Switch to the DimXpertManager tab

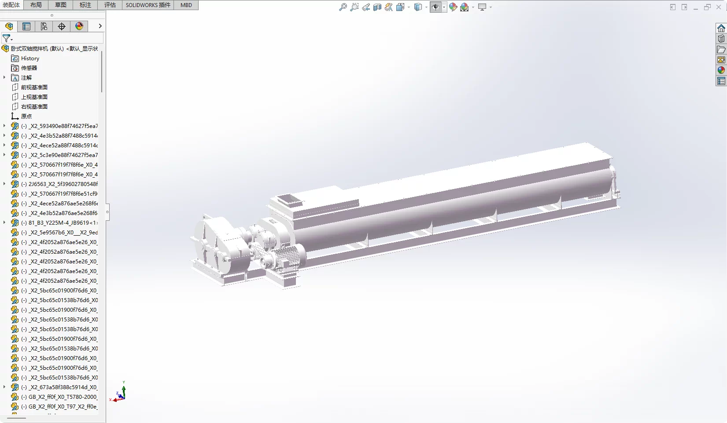click(x=62, y=26)
